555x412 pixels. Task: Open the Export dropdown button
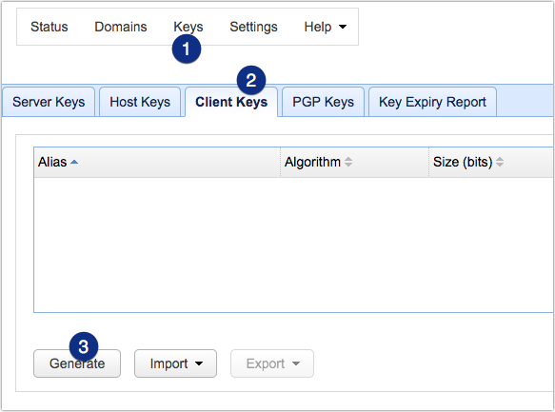(x=272, y=363)
